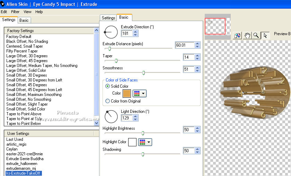Click the Highlight Brightness stepper arrows
The width and height of the screenshot is (291, 176).
click(x=197, y=130)
